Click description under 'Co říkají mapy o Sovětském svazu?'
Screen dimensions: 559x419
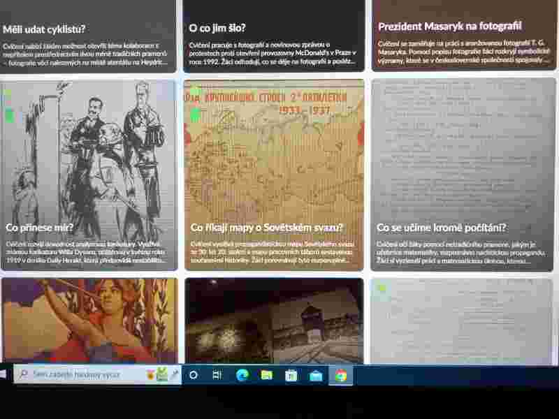(x=273, y=252)
